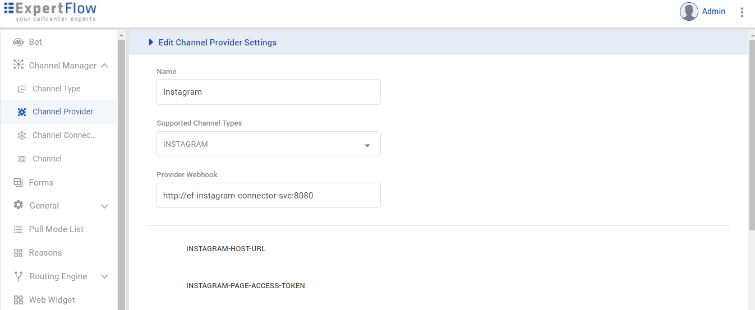Click the Channel Manager network icon
This screenshot has height=310, width=755.
(x=18, y=65)
